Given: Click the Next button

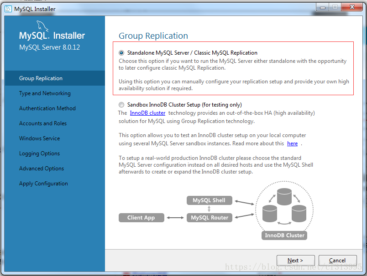Looking at the screenshot, I should click(296, 261).
